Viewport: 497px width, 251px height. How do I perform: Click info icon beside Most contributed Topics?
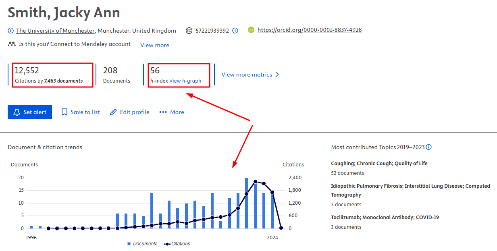pos(429,147)
